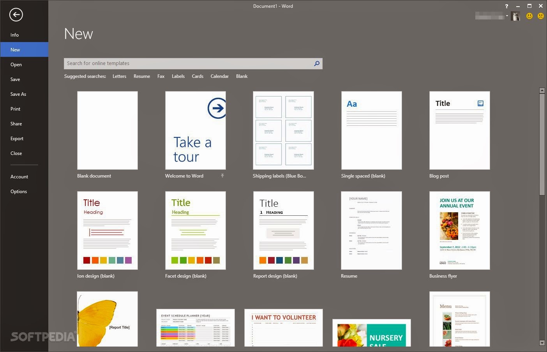Click the magnifier search icon
The height and width of the screenshot is (352, 547).
click(317, 63)
